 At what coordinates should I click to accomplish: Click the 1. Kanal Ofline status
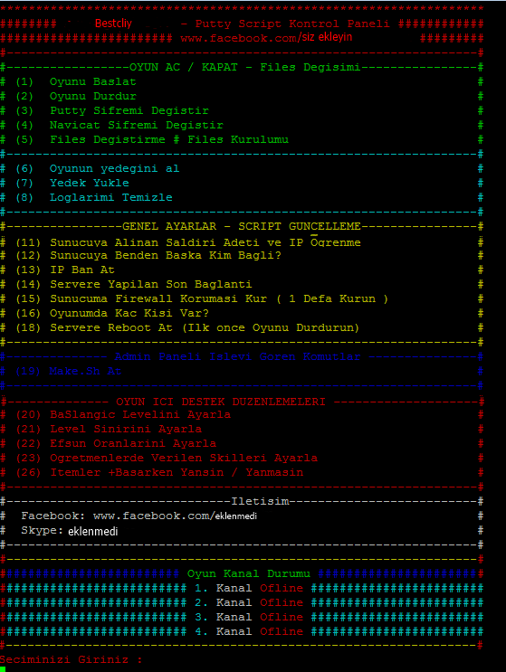(249, 589)
